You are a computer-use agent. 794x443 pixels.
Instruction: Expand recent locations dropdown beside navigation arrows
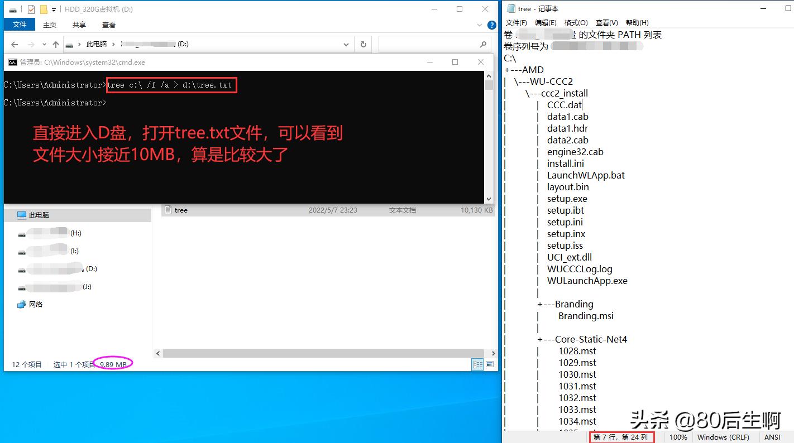pos(44,44)
